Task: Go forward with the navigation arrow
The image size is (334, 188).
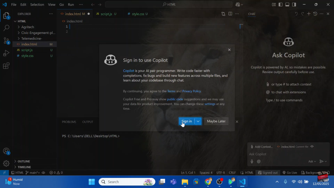Action: tap(99, 5)
